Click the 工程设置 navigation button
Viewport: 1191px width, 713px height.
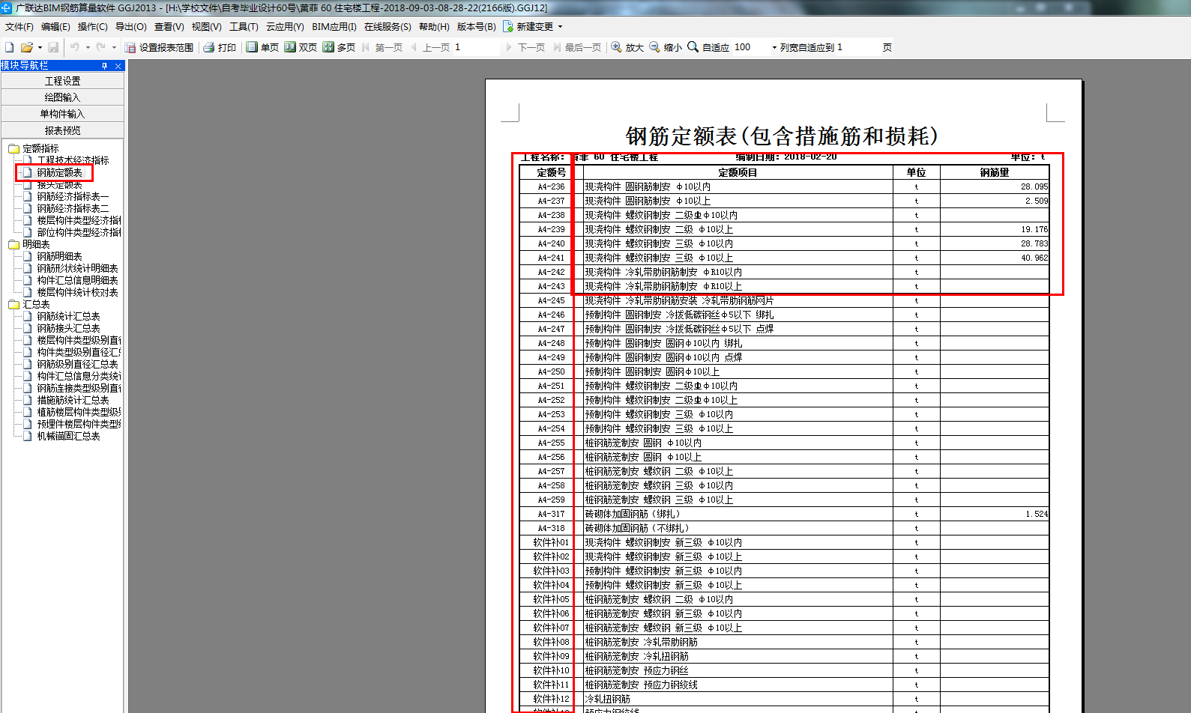click(62, 81)
